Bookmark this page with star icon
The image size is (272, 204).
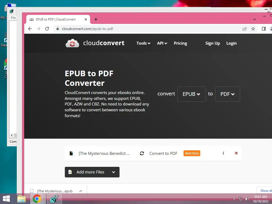253,29
